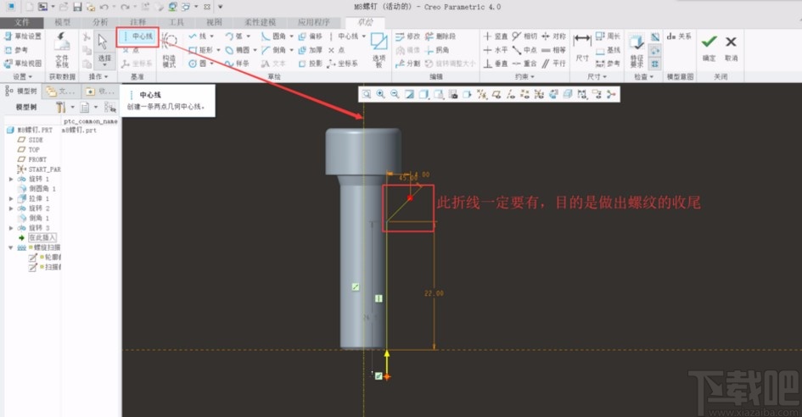Expand the 旋转 3 tree node
Screen dimensions: 802x417
point(11,228)
